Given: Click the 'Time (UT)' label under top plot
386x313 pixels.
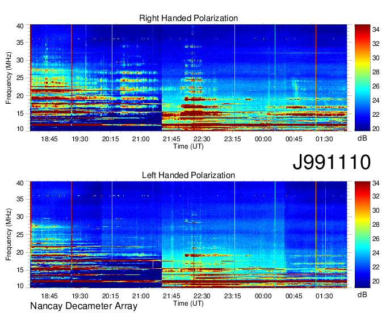Looking at the screenshot, I should tap(188, 146).
